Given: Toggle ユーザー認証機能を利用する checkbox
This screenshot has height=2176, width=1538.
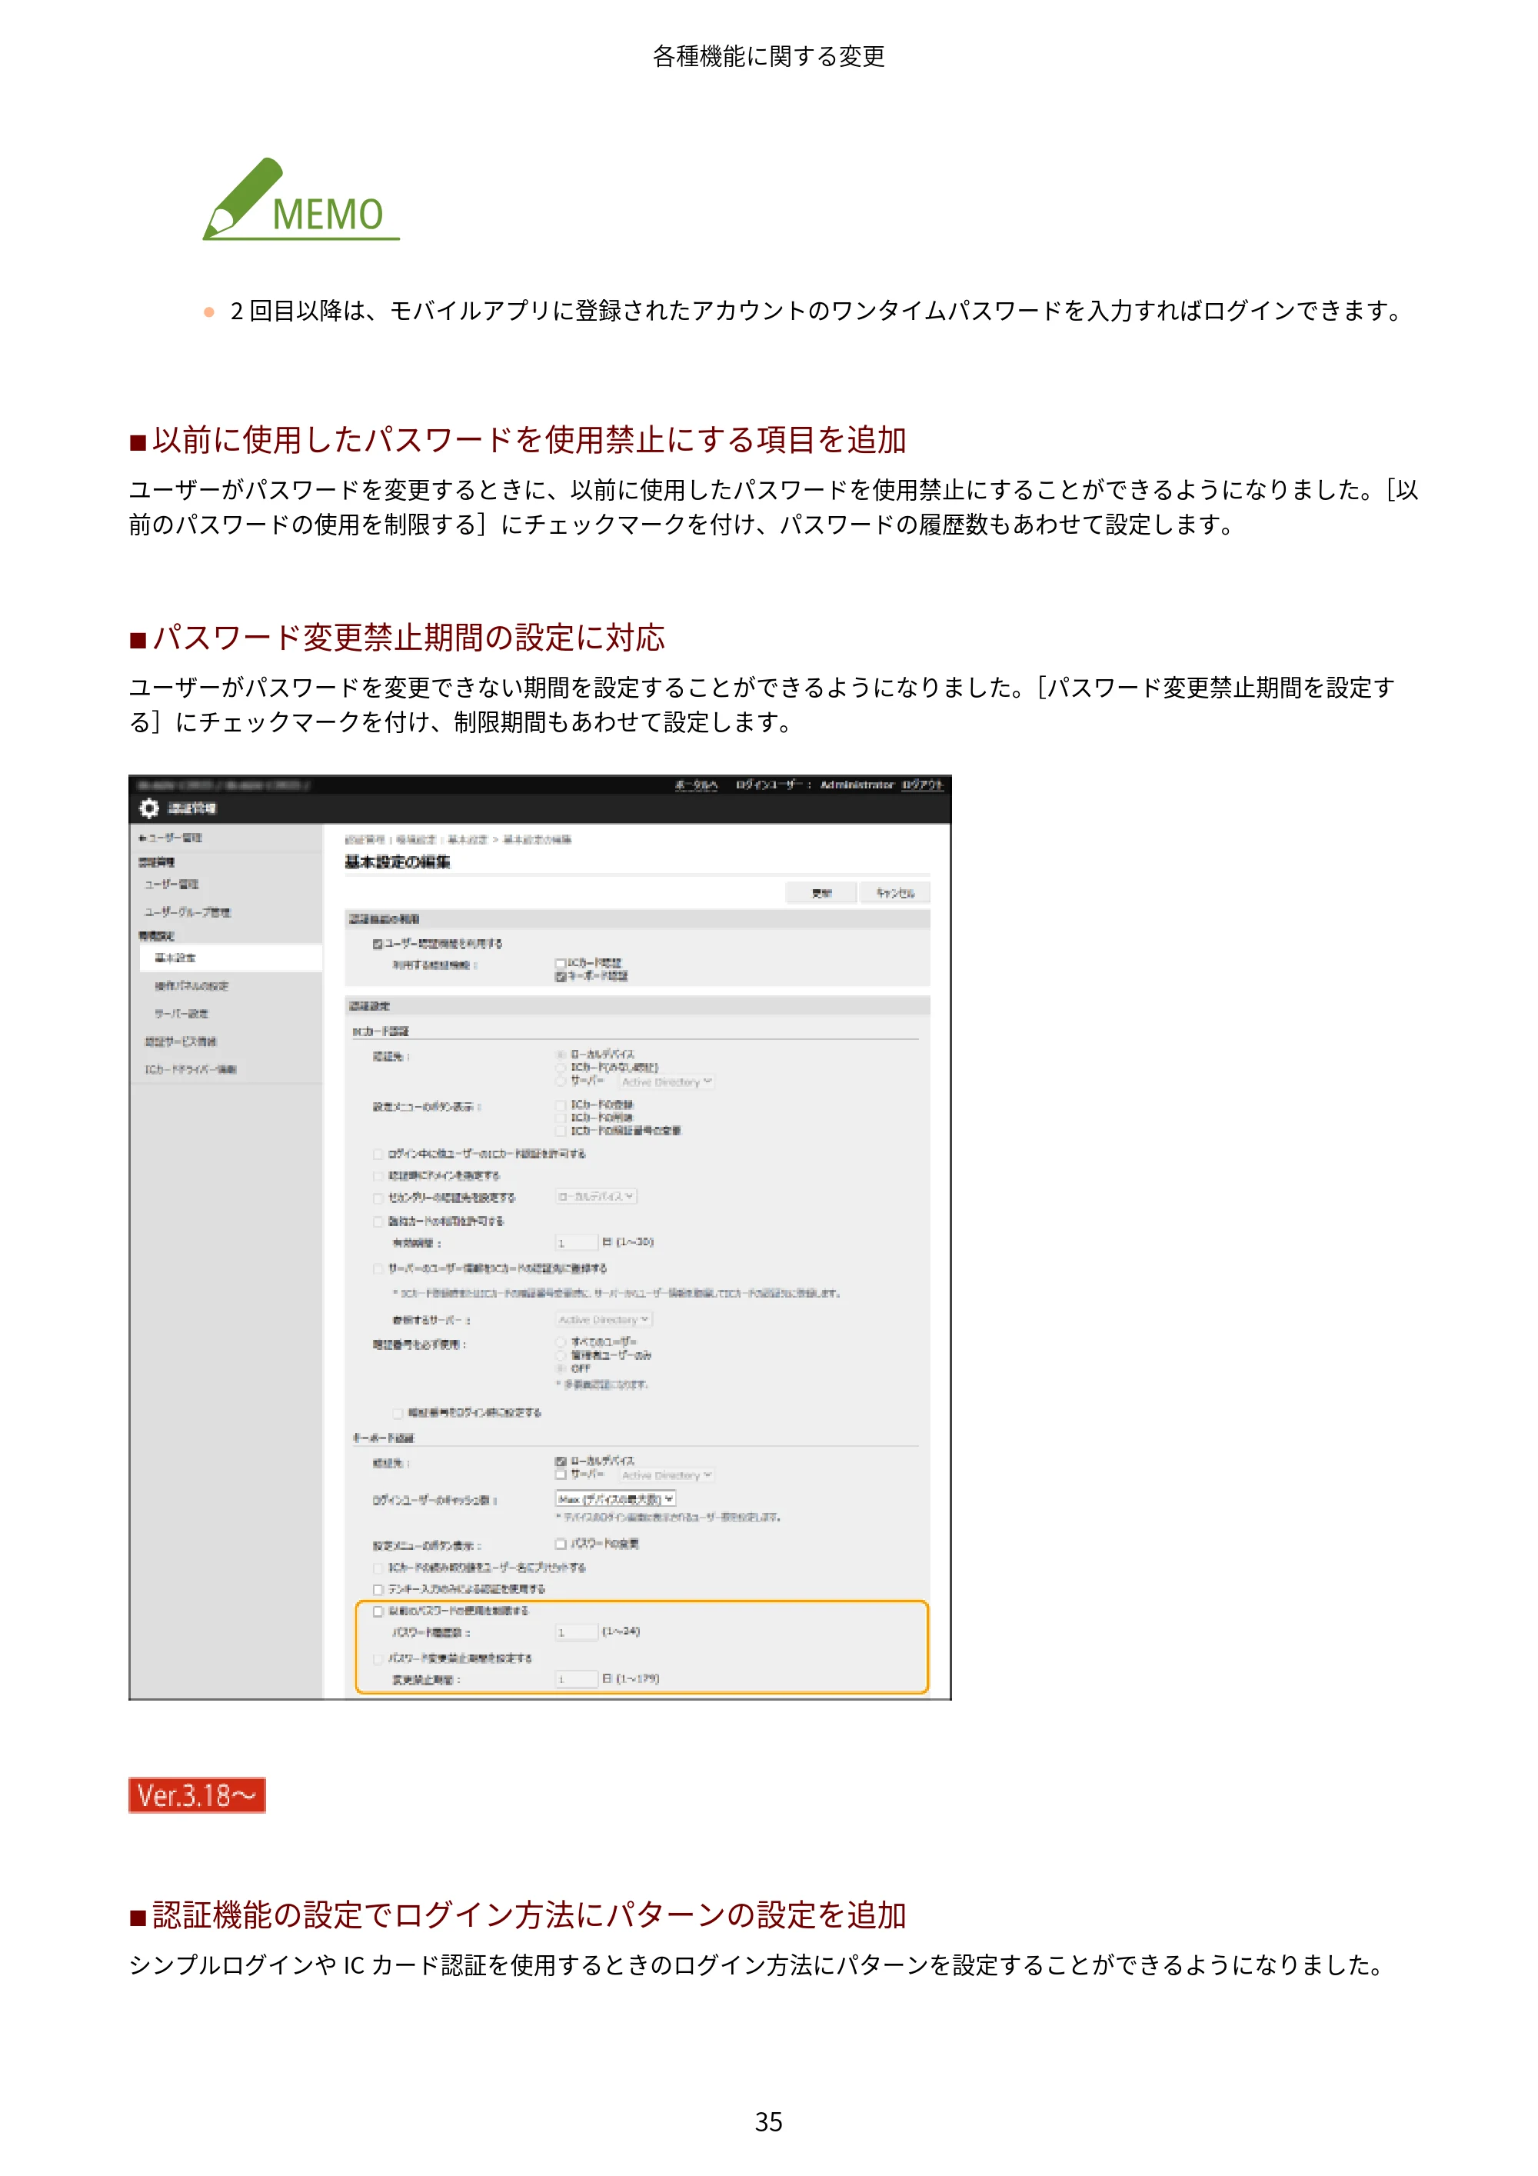Looking at the screenshot, I should click(x=378, y=944).
